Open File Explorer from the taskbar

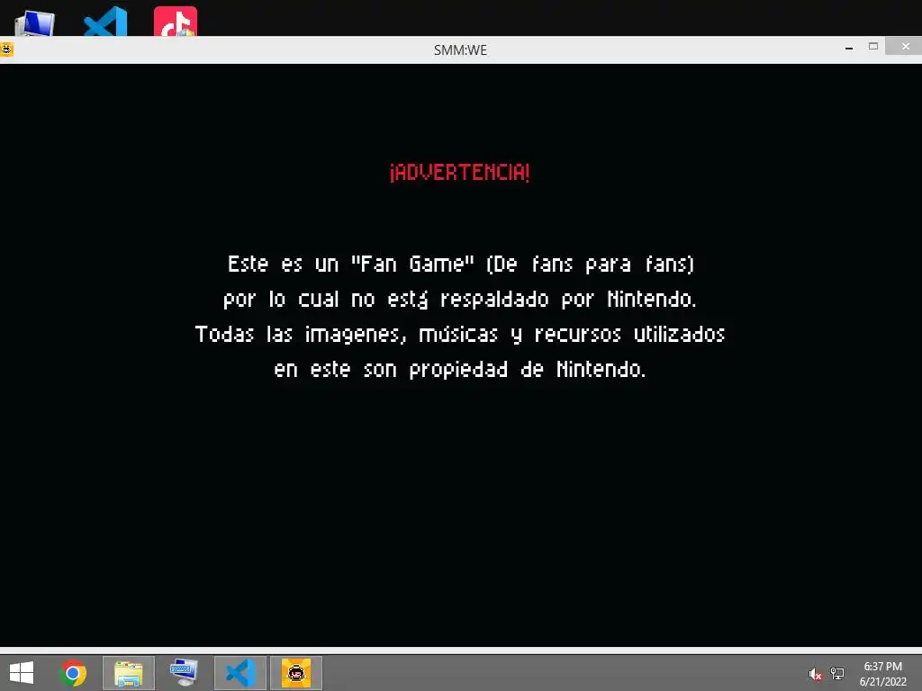pyautogui.click(x=129, y=673)
